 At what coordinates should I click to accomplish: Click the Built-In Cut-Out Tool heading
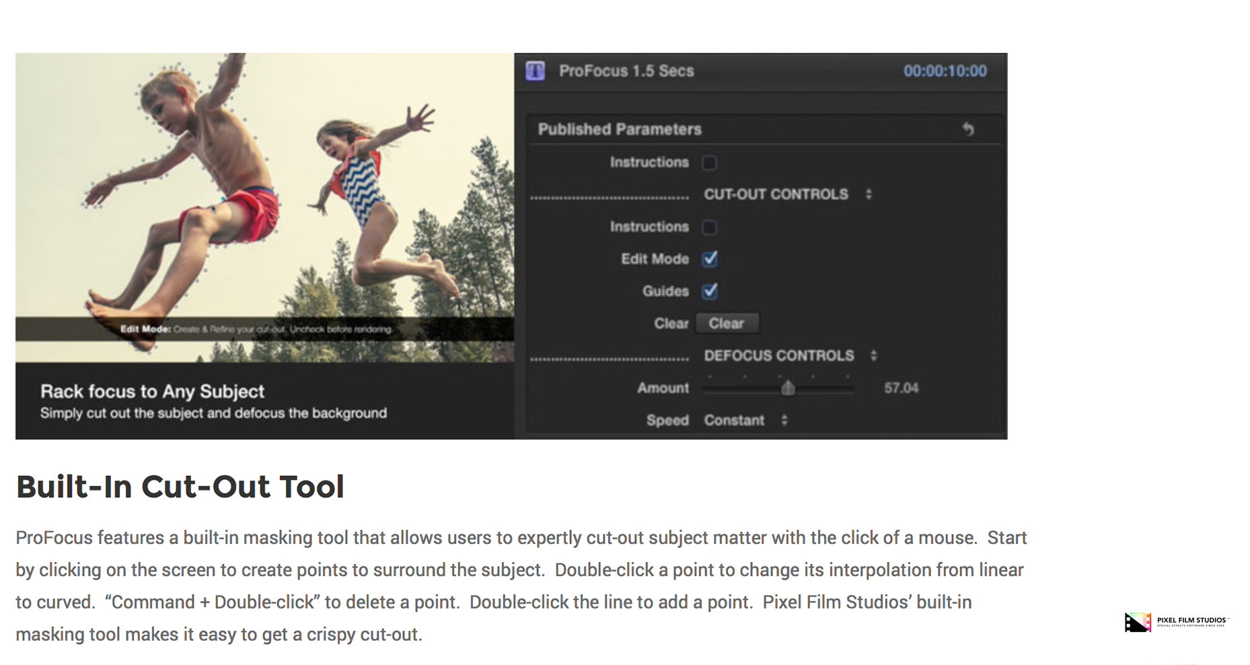point(180,487)
